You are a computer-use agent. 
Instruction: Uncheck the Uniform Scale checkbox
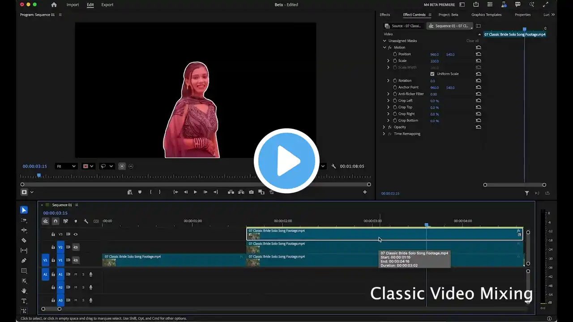(432, 74)
